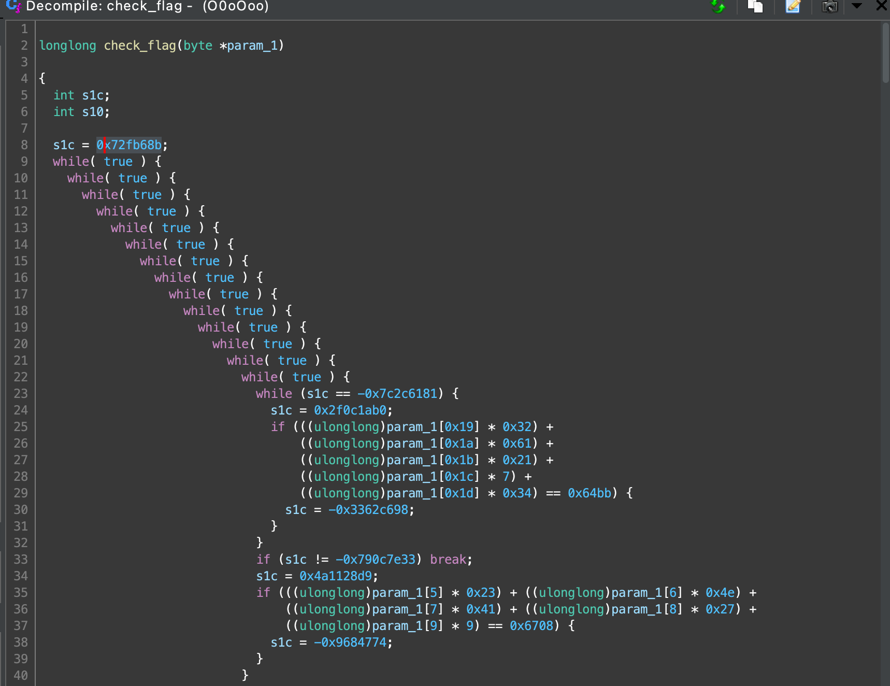Click the comparison value 0x64bb on line 29
The width and height of the screenshot is (890, 686).
tap(590, 493)
